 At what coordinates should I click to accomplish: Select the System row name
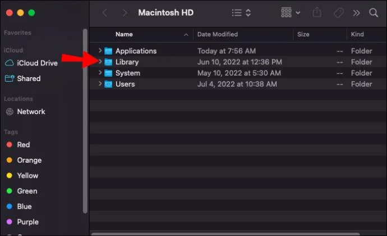click(128, 73)
